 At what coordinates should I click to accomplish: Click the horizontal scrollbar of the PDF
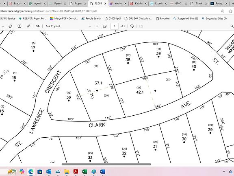(x=106, y=164)
